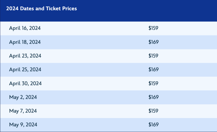217x132 pixels.
Task: Click the $159 price for April 16
Action: click(x=153, y=28)
